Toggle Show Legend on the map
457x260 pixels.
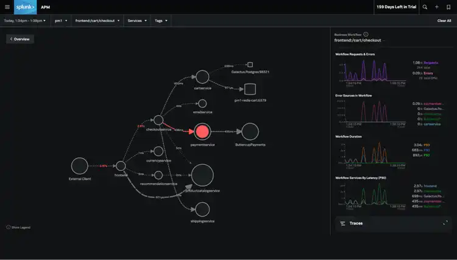pos(18,227)
